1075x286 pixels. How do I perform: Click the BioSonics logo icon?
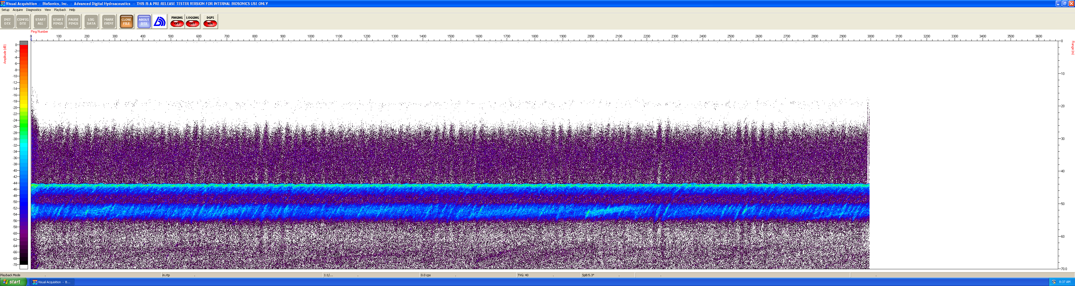[160, 22]
